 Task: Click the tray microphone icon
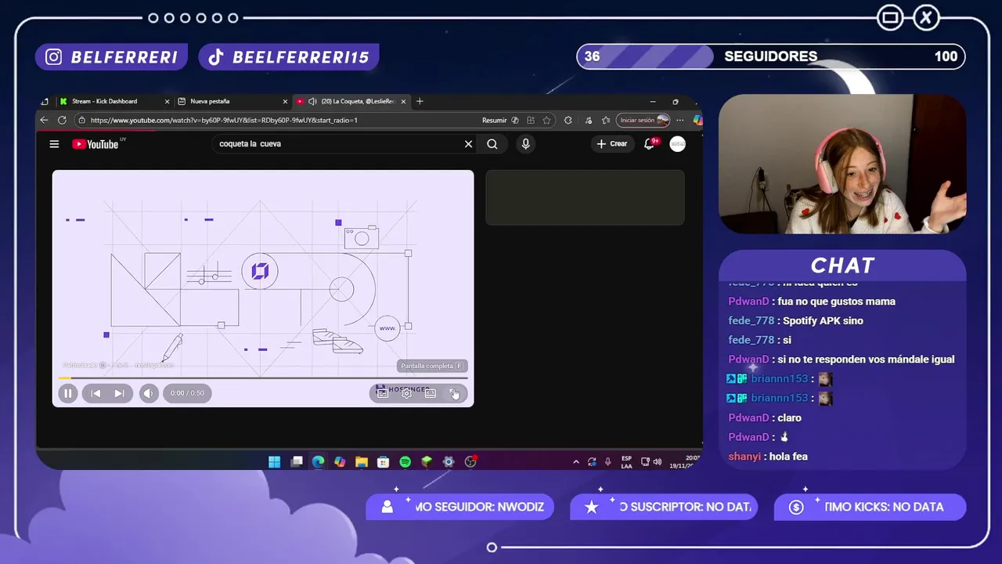pyautogui.click(x=607, y=462)
